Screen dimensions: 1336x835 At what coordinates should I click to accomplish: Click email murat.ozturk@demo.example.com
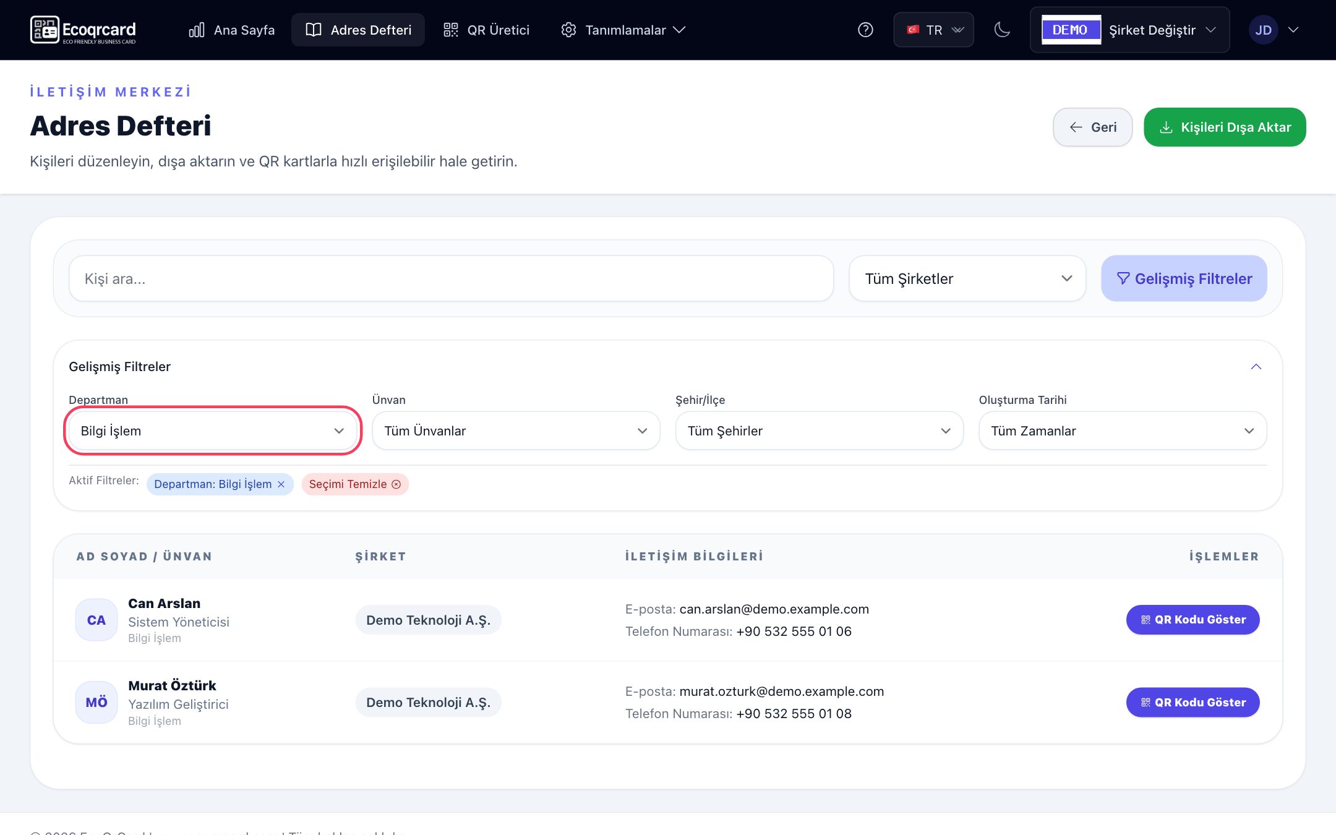pyautogui.click(x=781, y=692)
